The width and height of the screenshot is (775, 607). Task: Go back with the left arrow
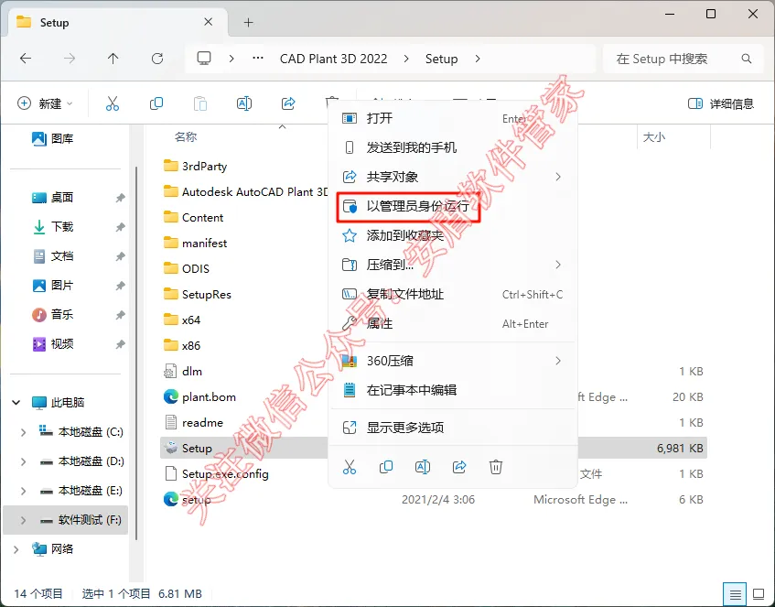tap(26, 59)
